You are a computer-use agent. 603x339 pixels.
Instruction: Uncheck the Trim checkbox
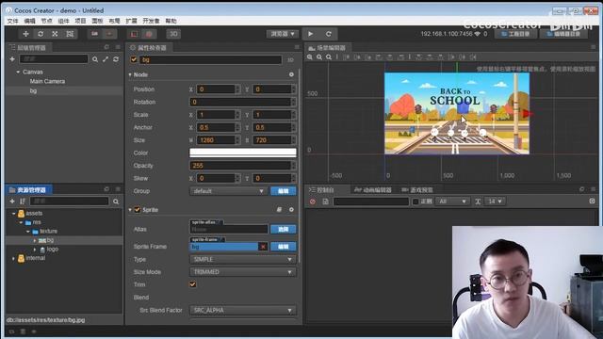[x=192, y=284]
